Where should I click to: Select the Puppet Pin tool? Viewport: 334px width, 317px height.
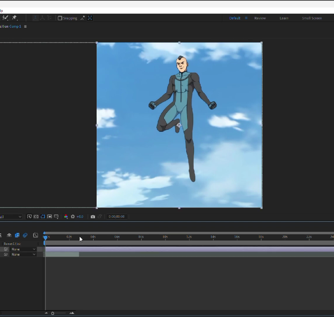tap(14, 18)
